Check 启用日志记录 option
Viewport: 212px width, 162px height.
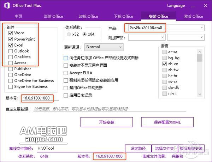click(66, 95)
